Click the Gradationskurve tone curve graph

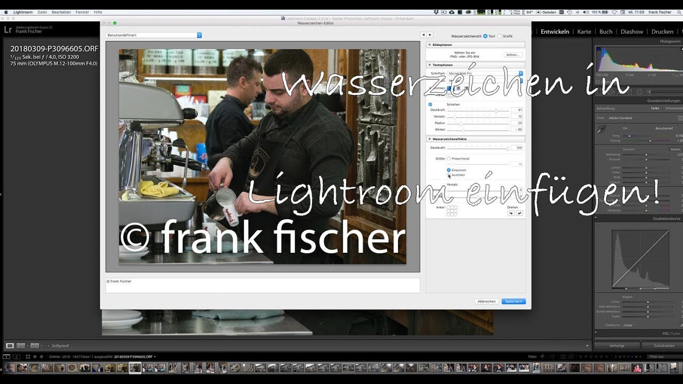[640, 259]
